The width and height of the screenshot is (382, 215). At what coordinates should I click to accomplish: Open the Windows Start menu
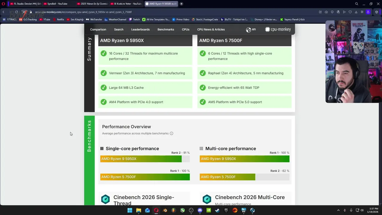point(130,210)
